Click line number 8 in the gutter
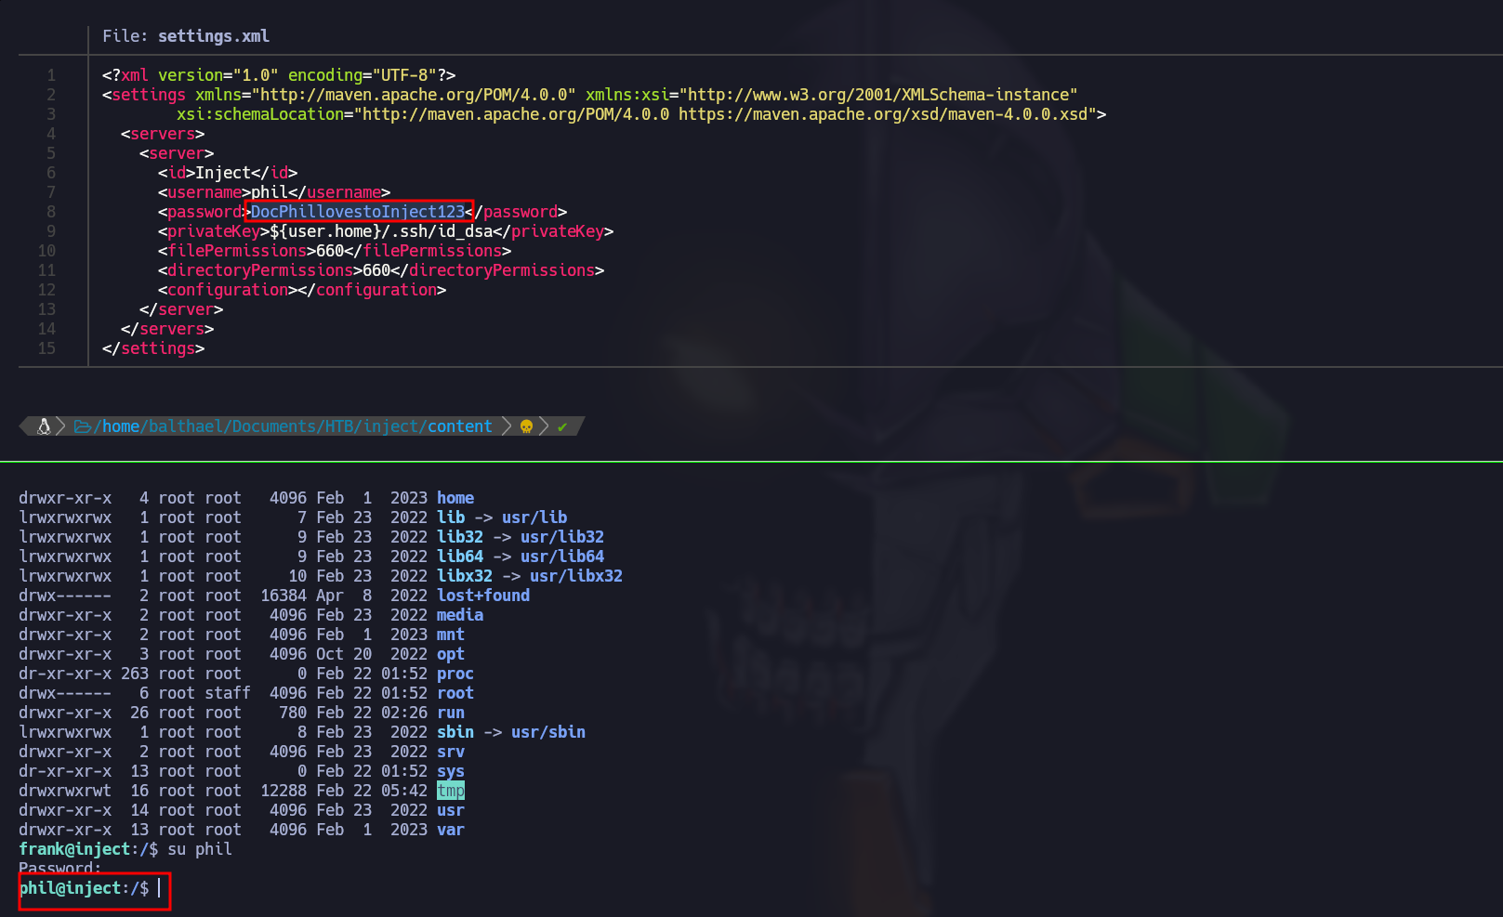 tap(51, 212)
